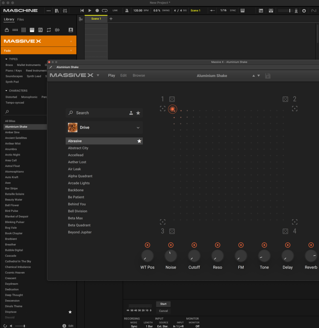Select the Instruments keyboard icon in library
This screenshot has height=328, width=319.
pos(32,30)
